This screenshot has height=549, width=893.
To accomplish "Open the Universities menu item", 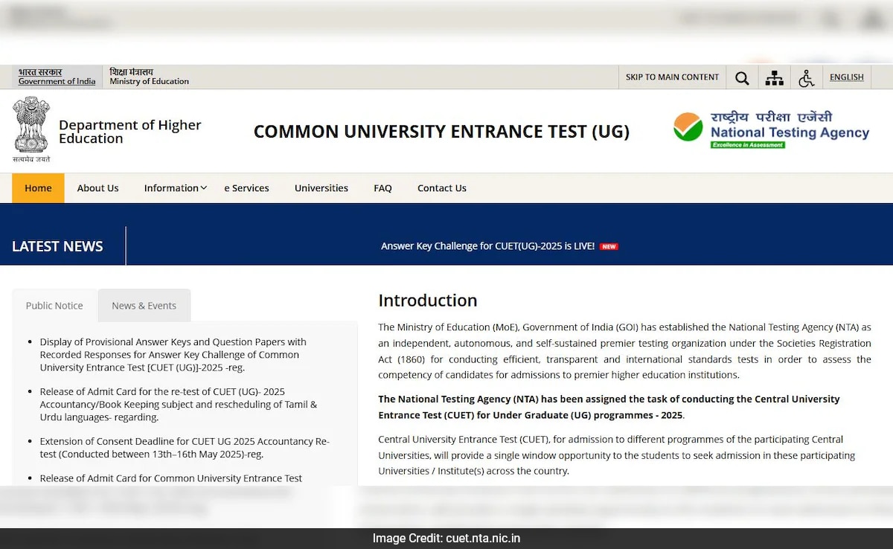I will click(321, 188).
